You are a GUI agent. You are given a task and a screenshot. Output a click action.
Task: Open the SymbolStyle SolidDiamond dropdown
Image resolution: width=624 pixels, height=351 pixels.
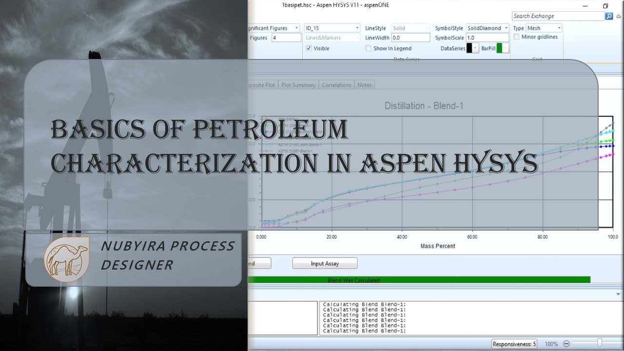[x=506, y=28]
